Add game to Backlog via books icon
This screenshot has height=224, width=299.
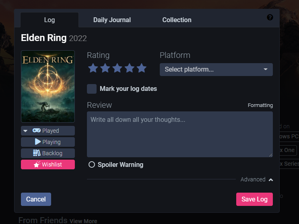pos(37,153)
